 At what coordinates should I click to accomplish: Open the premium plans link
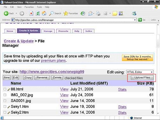(53, 61)
